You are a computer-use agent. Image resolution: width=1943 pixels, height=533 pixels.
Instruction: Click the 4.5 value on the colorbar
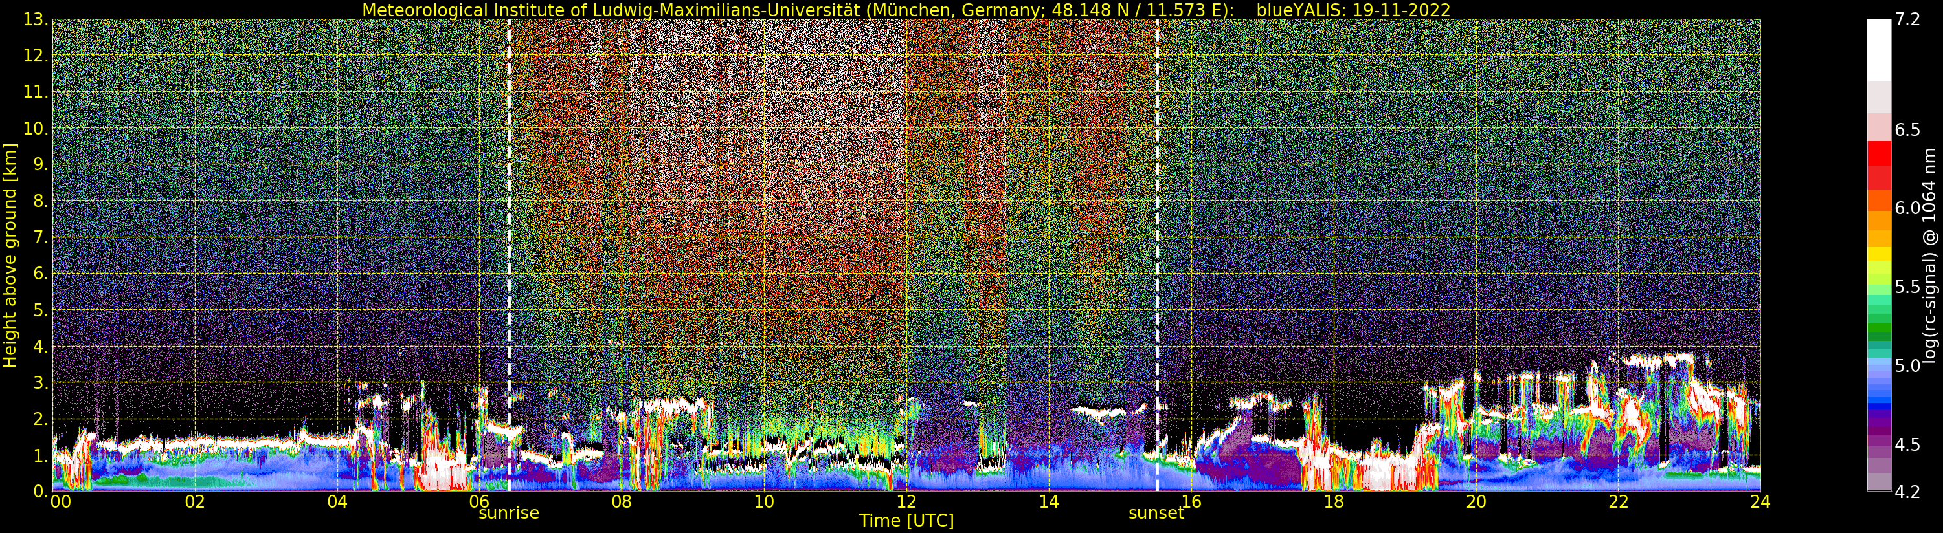1907,445
